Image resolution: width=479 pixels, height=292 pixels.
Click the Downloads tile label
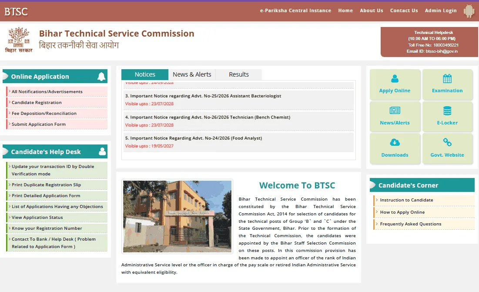point(395,155)
